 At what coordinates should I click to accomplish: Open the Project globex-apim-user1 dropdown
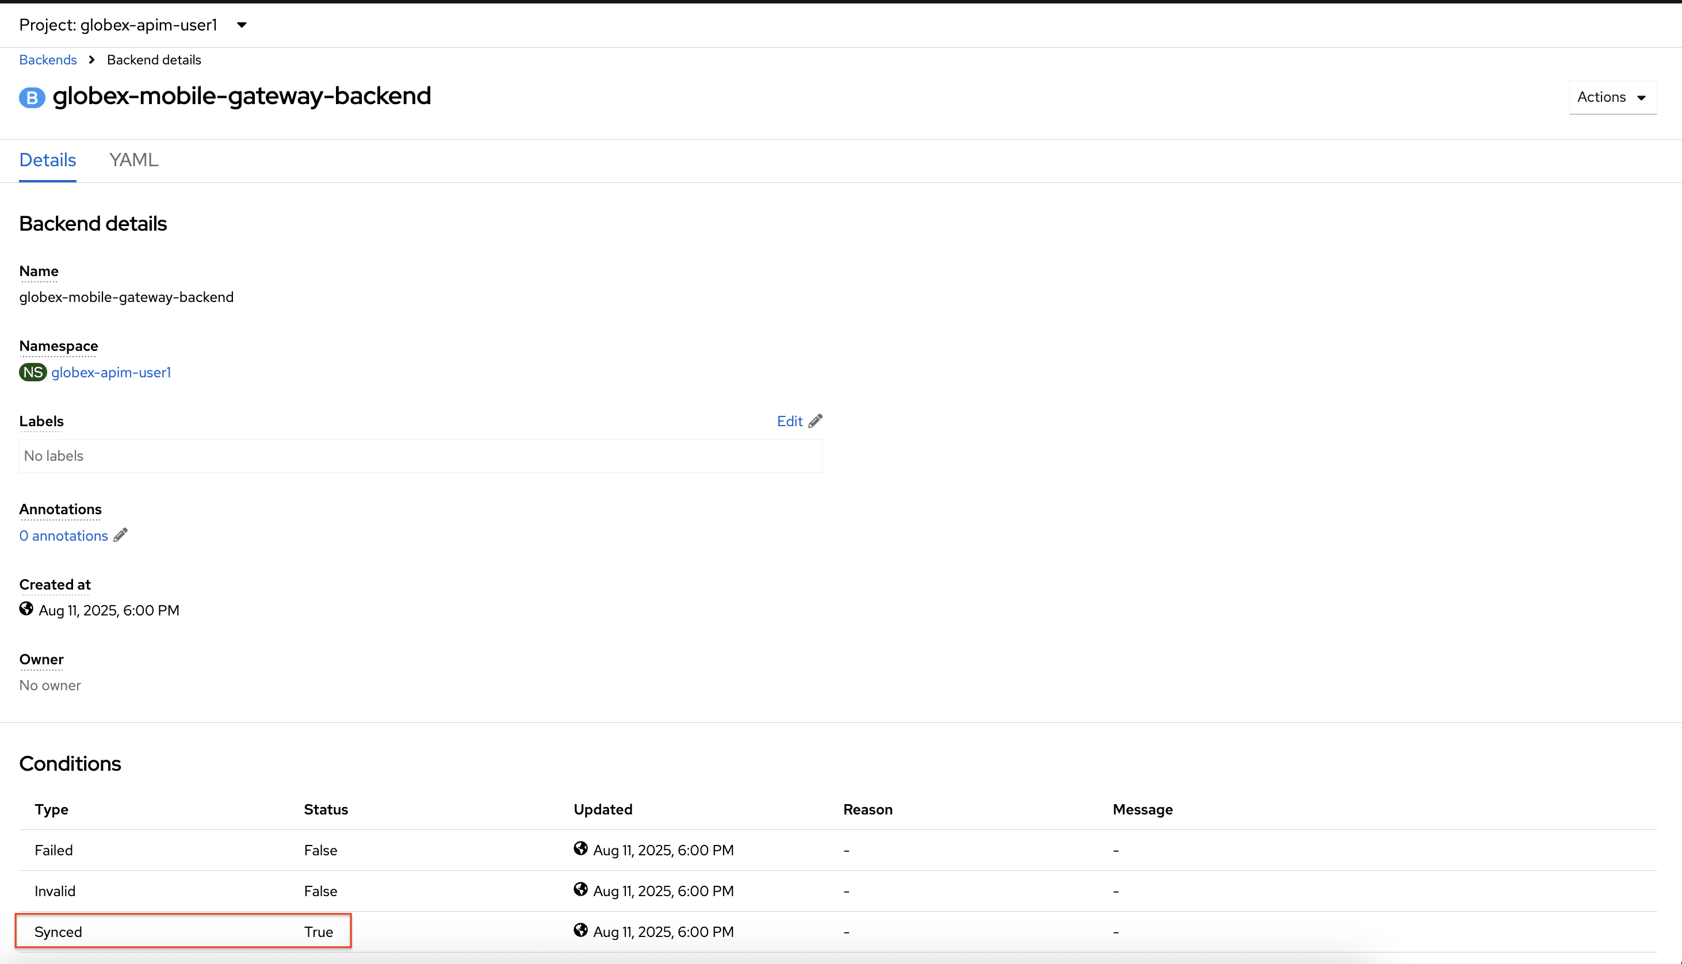(x=133, y=25)
